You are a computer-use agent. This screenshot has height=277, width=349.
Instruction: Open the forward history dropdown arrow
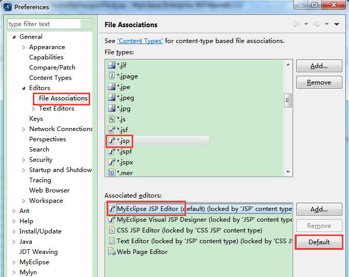click(326, 24)
